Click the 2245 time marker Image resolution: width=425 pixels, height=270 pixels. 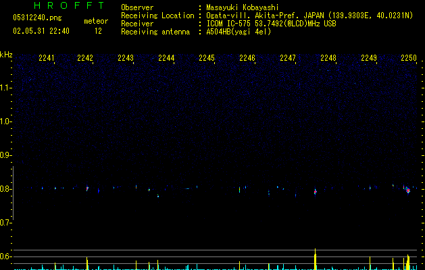pyautogui.click(x=207, y=58)
